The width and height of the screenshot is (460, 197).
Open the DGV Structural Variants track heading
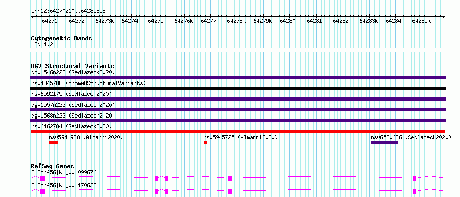pos(72,66)
